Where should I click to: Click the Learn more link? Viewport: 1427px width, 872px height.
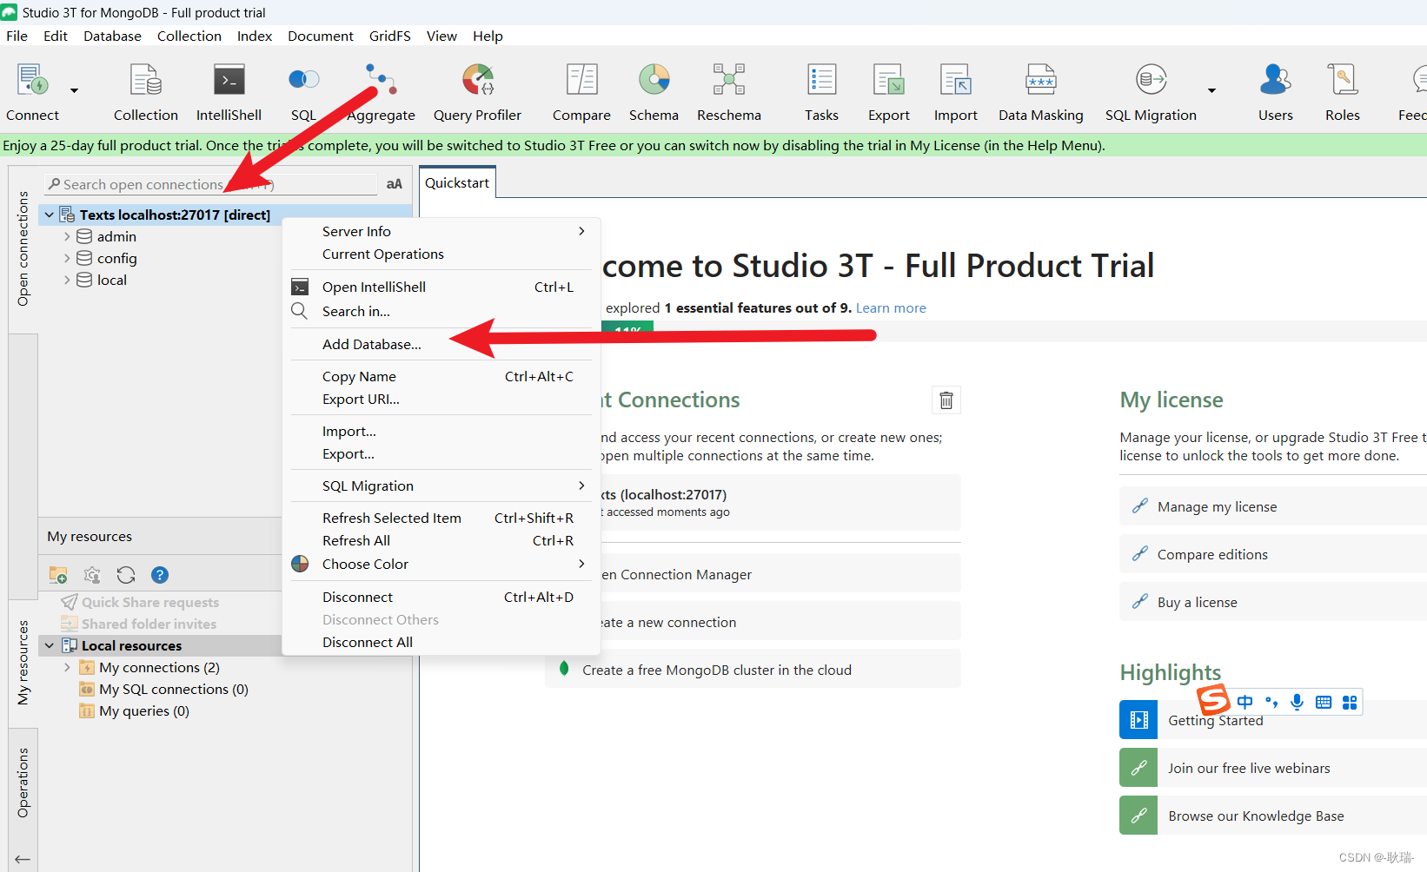coord(891,307)
